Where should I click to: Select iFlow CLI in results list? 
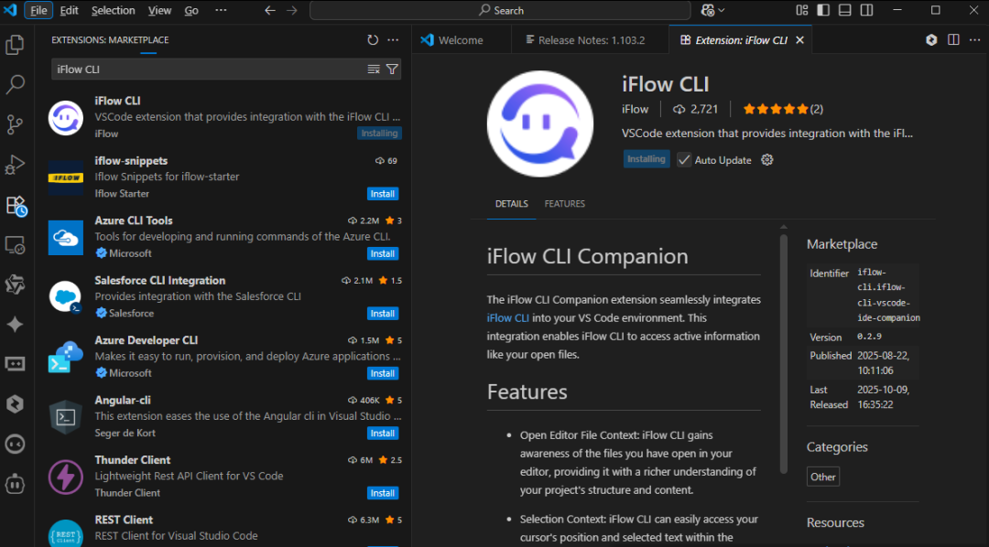[x=224, y=118]
